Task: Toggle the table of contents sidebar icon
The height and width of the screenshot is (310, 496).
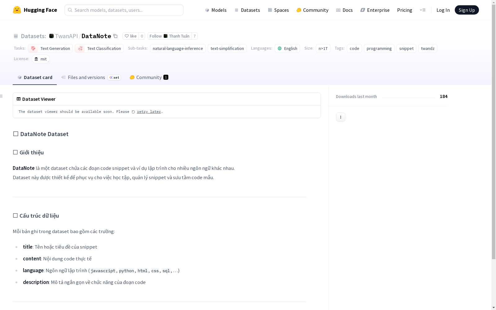Action: [2, 96]
